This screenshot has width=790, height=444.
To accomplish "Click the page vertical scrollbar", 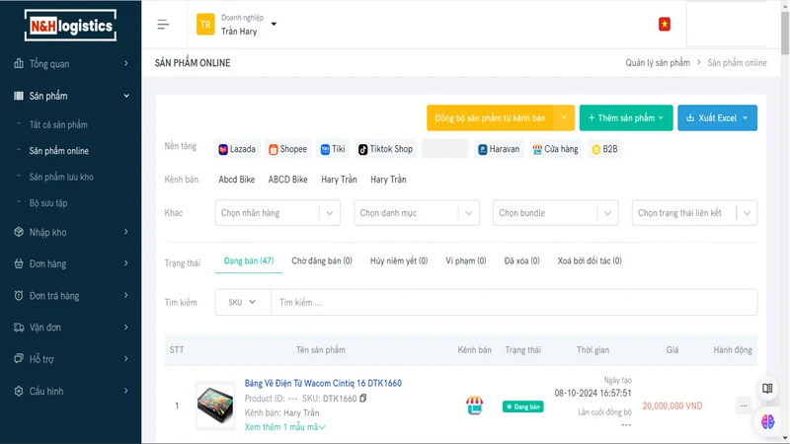I will pyautogui.click(x=785, y=34).
